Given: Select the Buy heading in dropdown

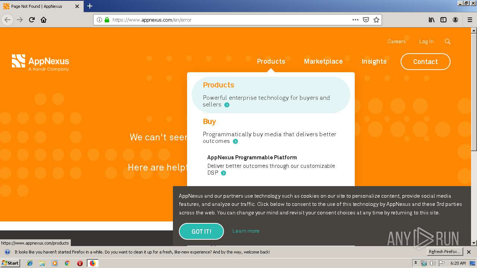Looking at the screenshot, I should click(209, 121).
